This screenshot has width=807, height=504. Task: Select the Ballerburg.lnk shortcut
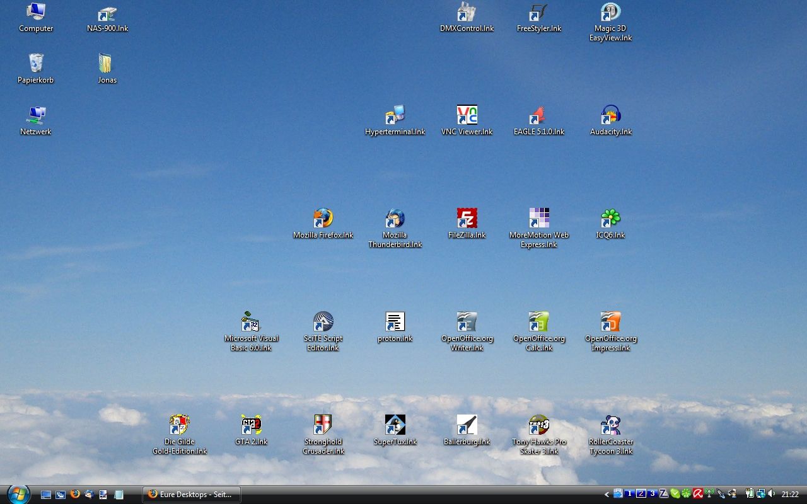tap(467, 430)
